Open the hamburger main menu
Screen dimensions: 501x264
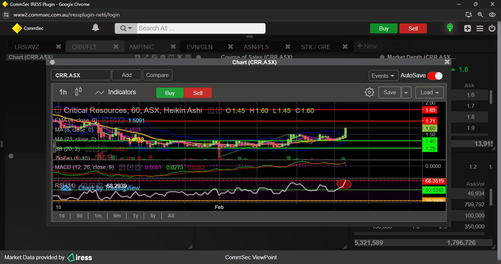pyautogui.click(x=480, y=28)
